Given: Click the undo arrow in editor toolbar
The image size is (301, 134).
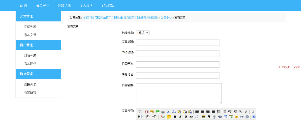Looking at the screenshot, I should (152, 112).
